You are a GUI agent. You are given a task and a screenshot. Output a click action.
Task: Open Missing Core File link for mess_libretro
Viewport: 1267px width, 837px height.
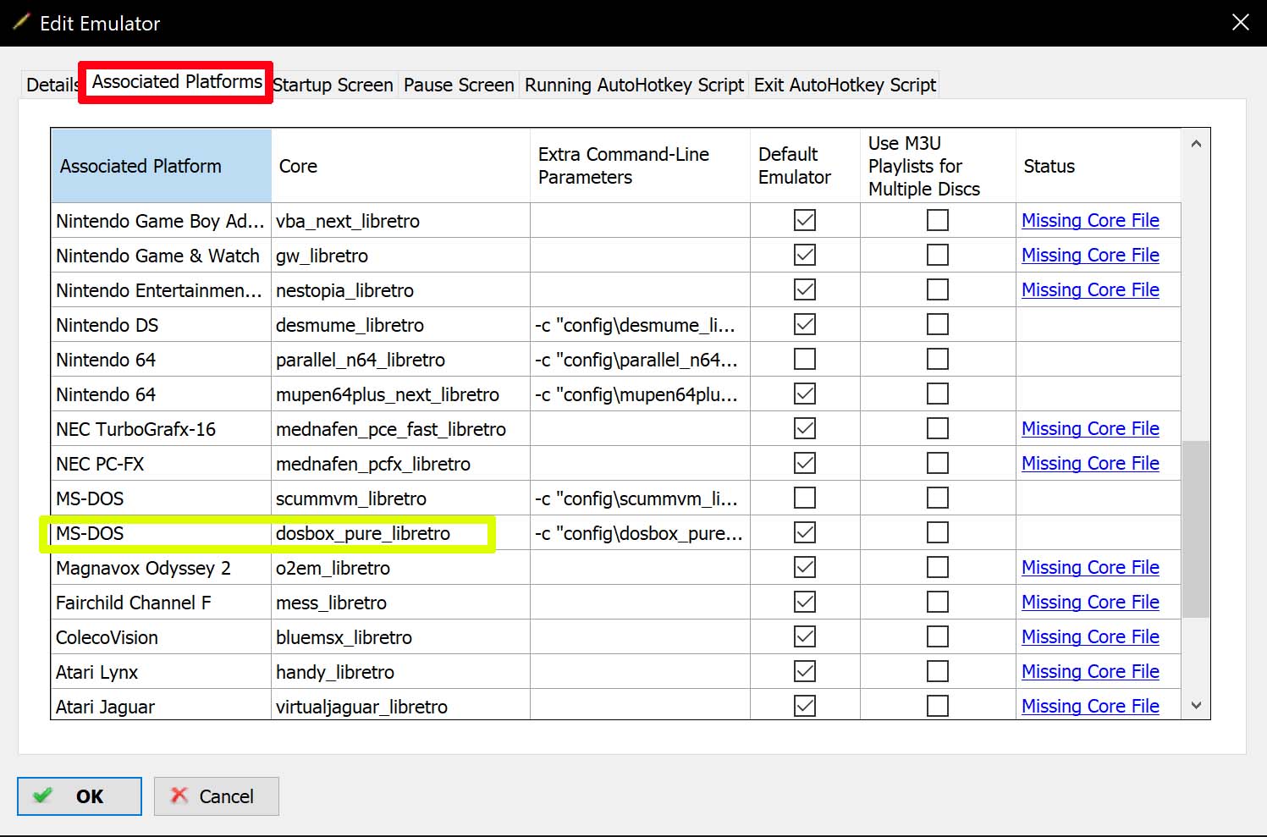[1090, 602]
